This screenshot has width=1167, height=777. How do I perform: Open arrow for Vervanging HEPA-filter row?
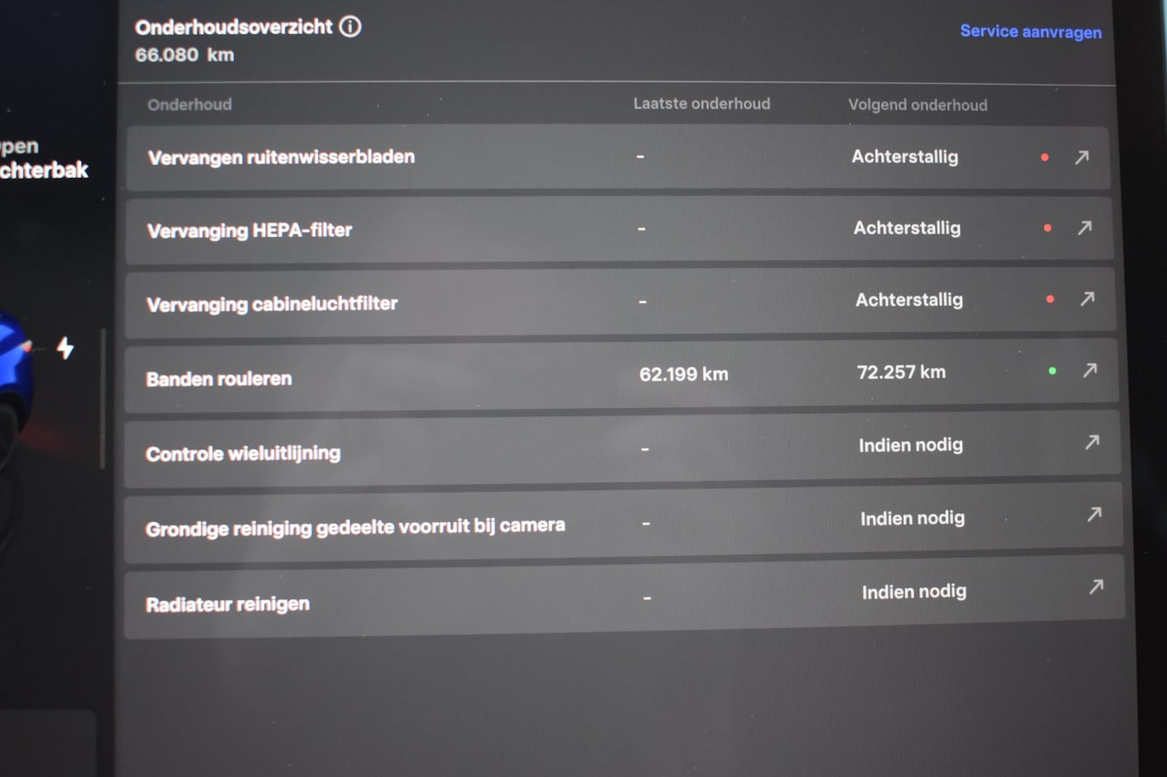coord(1084,228)
